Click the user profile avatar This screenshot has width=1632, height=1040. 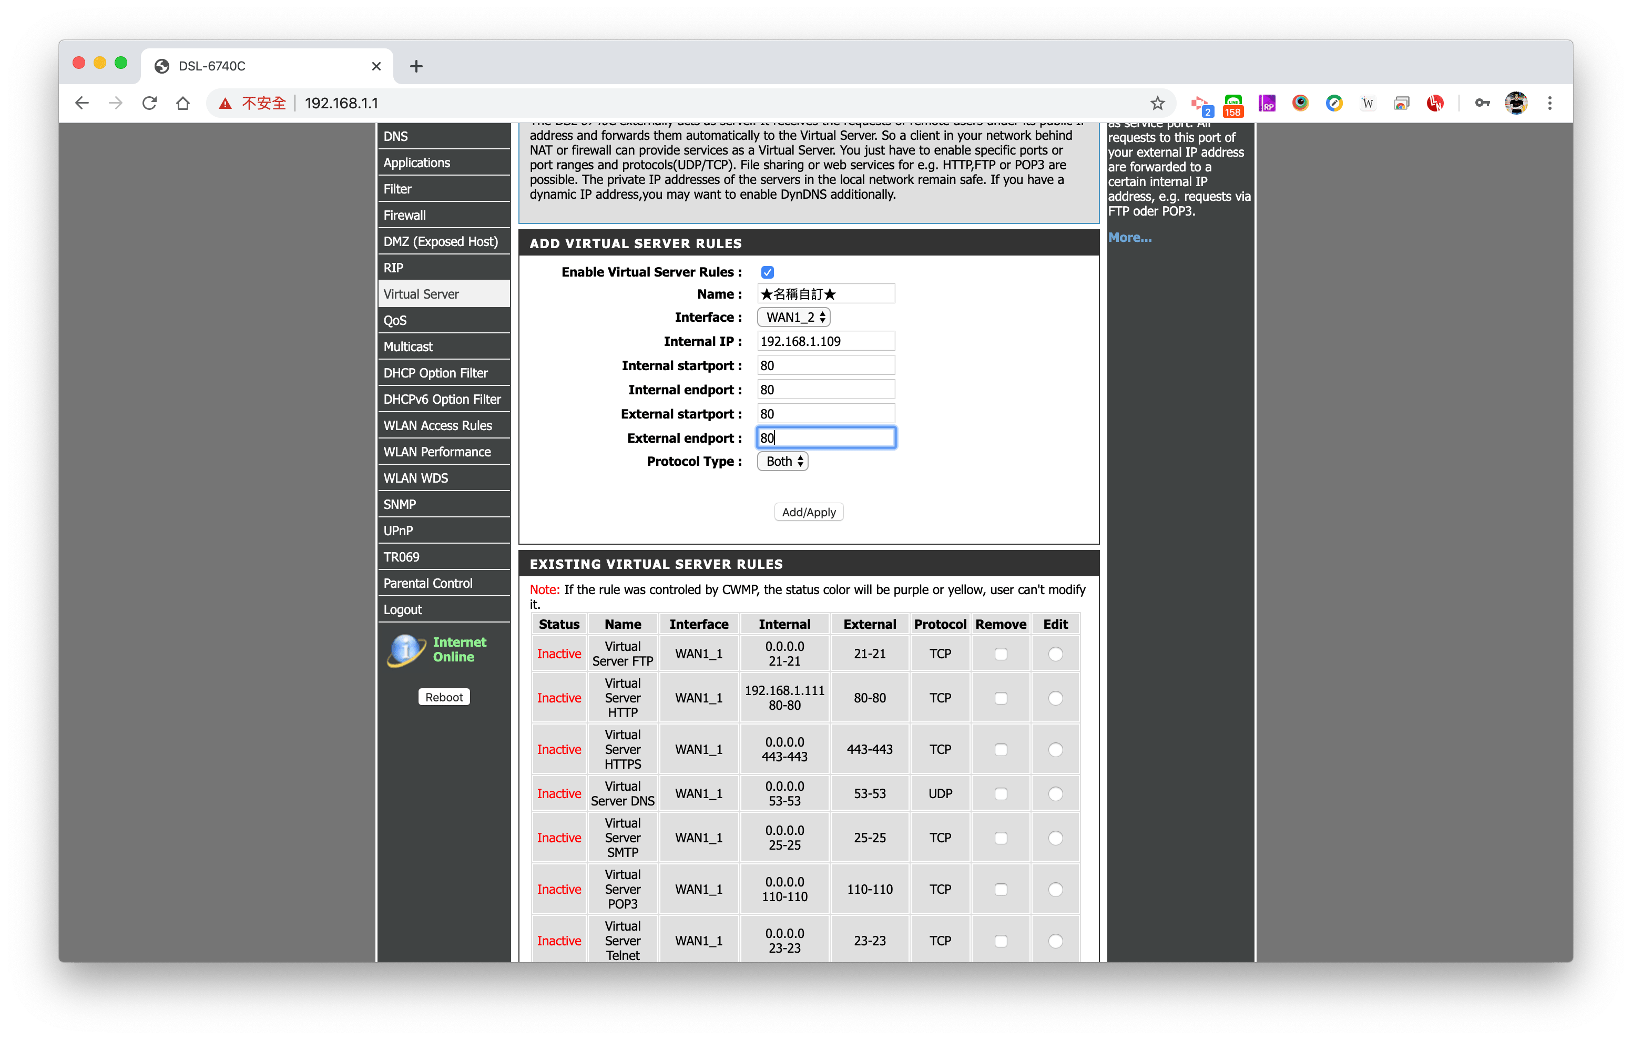tap(1516, 103)
